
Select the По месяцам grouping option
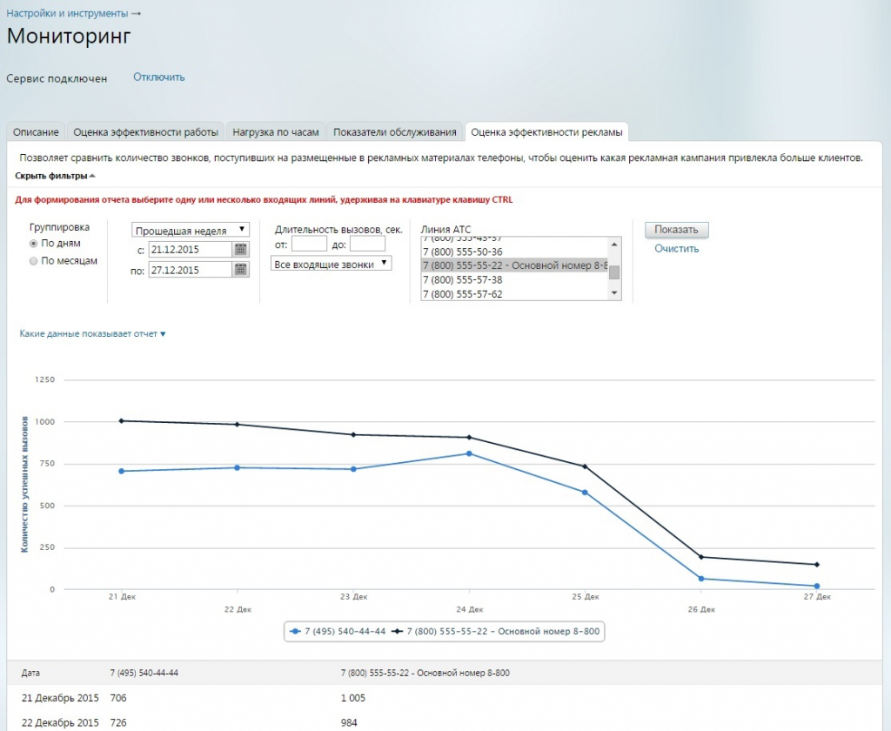[x=34, y=260]
